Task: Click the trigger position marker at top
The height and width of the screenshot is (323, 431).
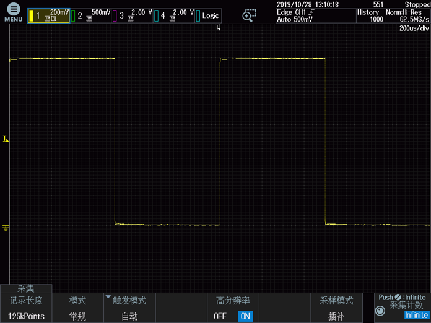Action: tap(218, 28)
